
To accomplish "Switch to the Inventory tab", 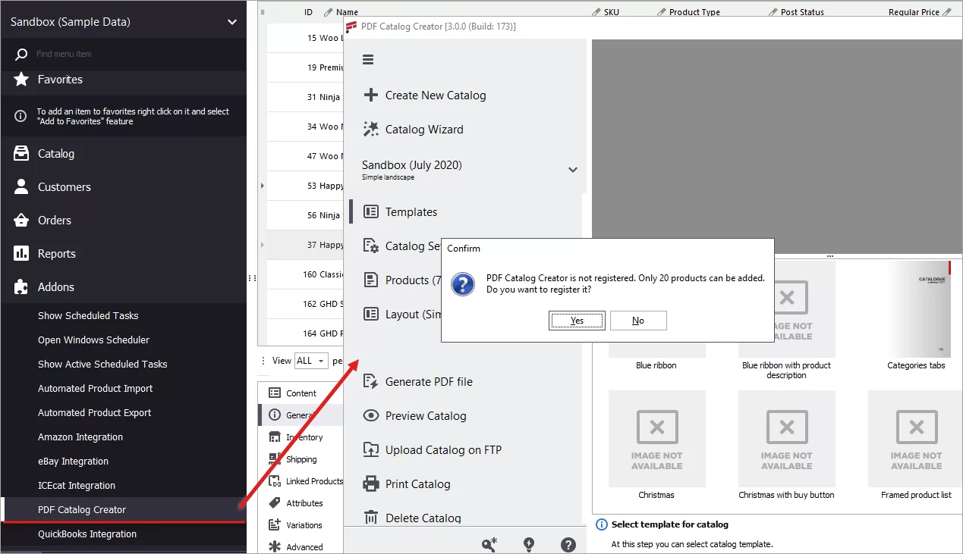I will [x=303, y=437].
